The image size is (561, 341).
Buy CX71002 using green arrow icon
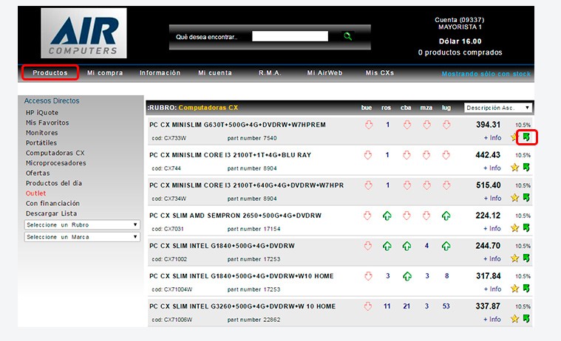[x=526, y=258]
